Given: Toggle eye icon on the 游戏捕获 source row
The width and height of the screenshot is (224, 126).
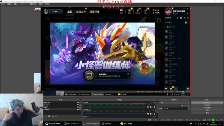Looking at the screenshot, I should (x=78, y=107).
